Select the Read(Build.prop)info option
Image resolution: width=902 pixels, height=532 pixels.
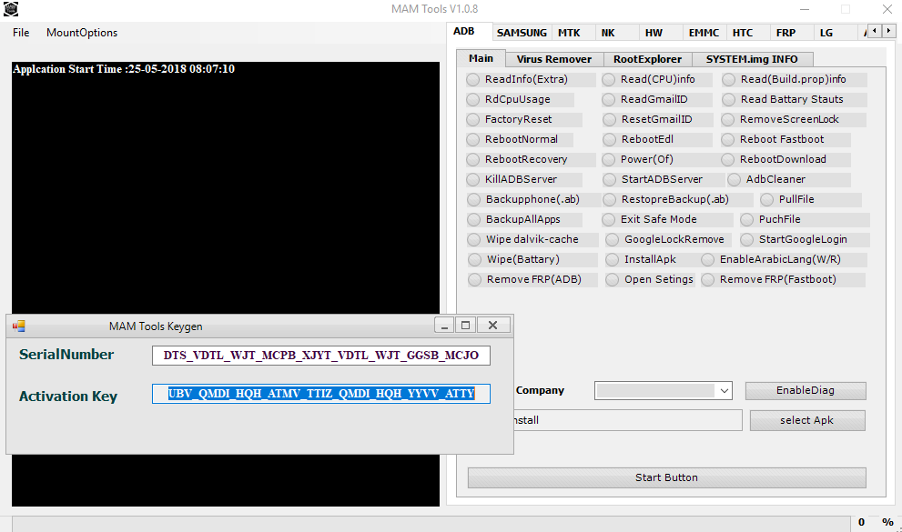pos(729,79)
